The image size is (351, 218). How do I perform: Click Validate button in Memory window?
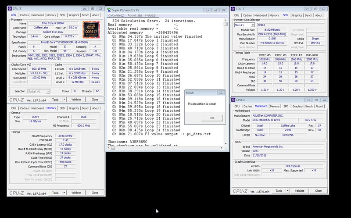click(x=76, y=193)
